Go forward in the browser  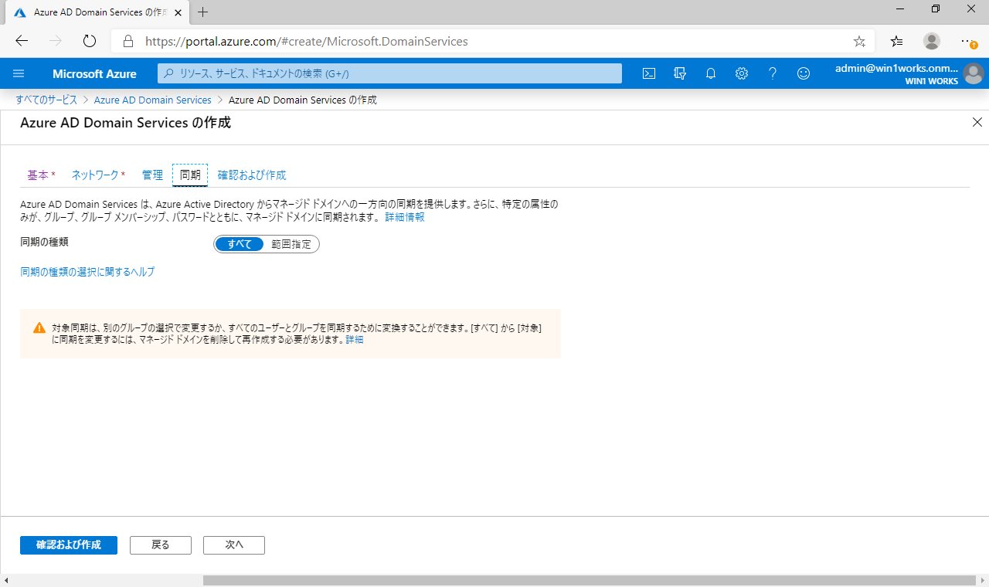56,41
